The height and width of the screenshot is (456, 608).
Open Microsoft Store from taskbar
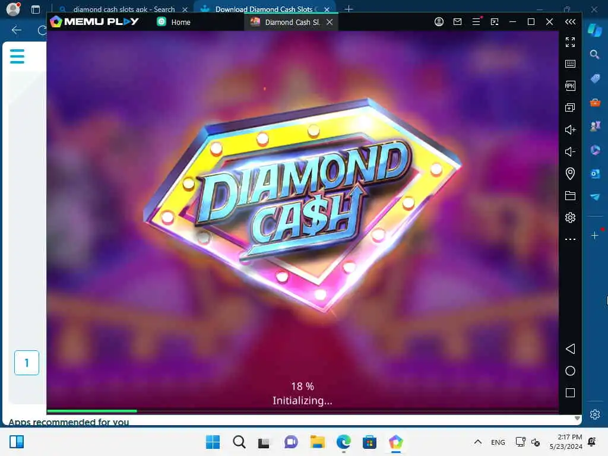point(369,442)
